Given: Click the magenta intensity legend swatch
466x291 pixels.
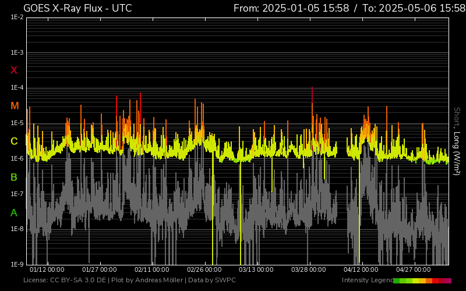Looking at the screenshot, I should (x=448, y=281).
